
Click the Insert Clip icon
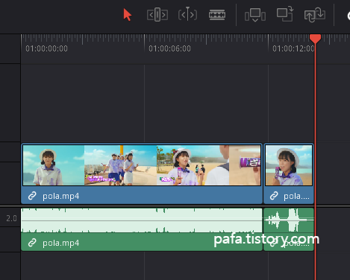point(255,15)
